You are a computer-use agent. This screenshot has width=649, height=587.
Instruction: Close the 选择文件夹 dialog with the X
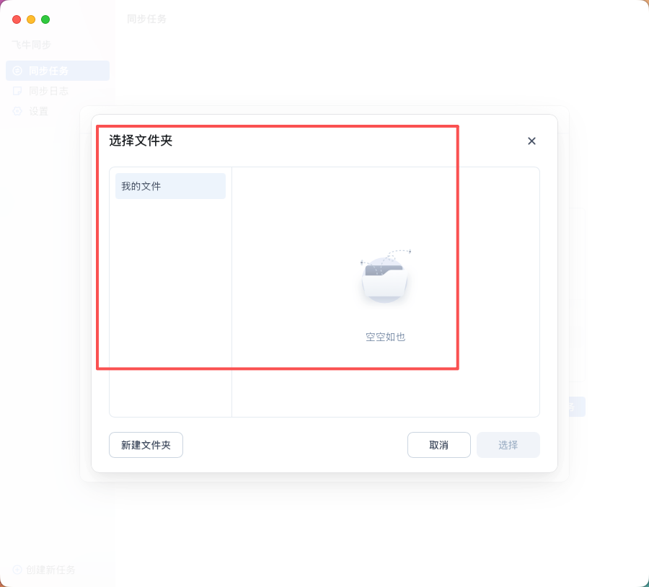tap(531, 141)
